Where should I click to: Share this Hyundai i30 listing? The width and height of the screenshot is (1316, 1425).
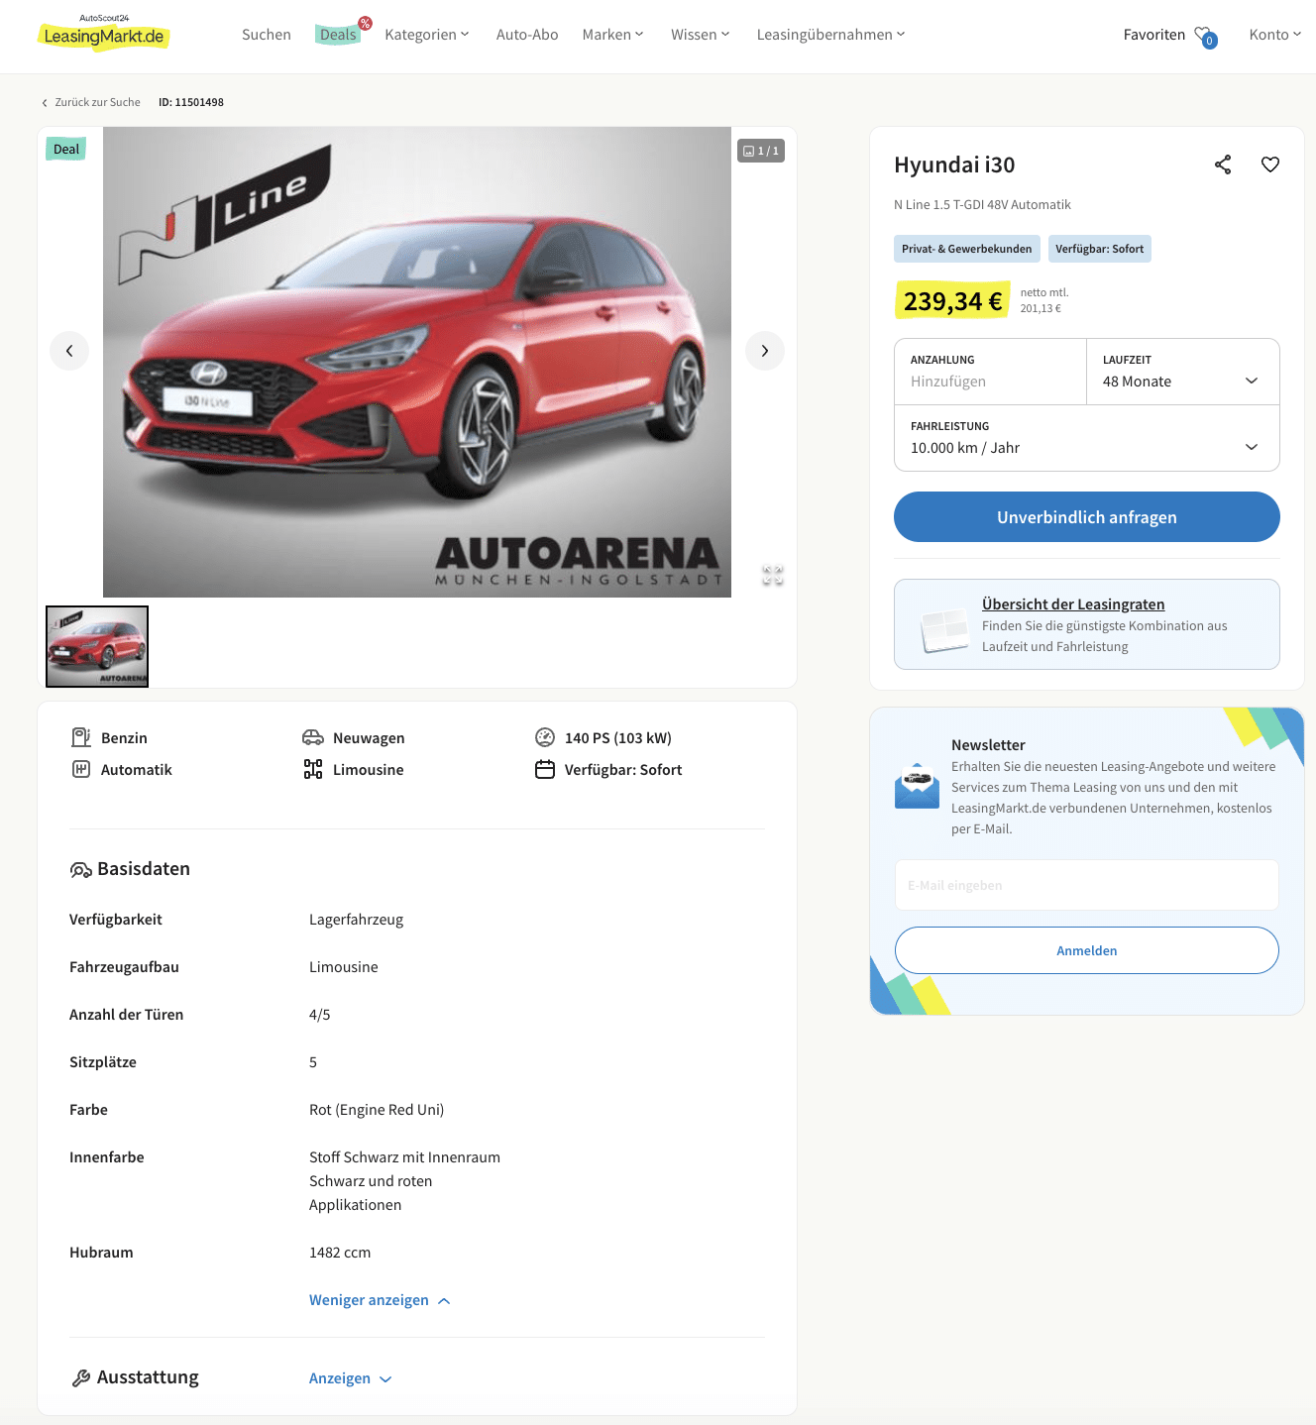point(1223,164)
